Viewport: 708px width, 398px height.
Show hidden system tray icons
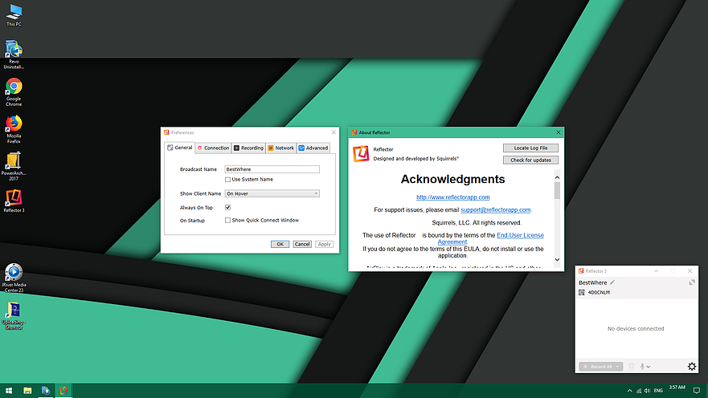(629, 391)
